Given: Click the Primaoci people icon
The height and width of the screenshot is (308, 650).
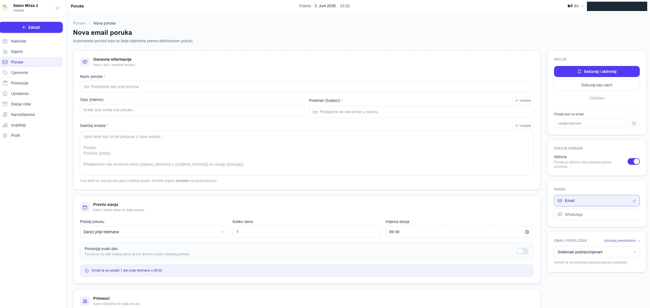Looking at the screenshot, I should (85, 301).
